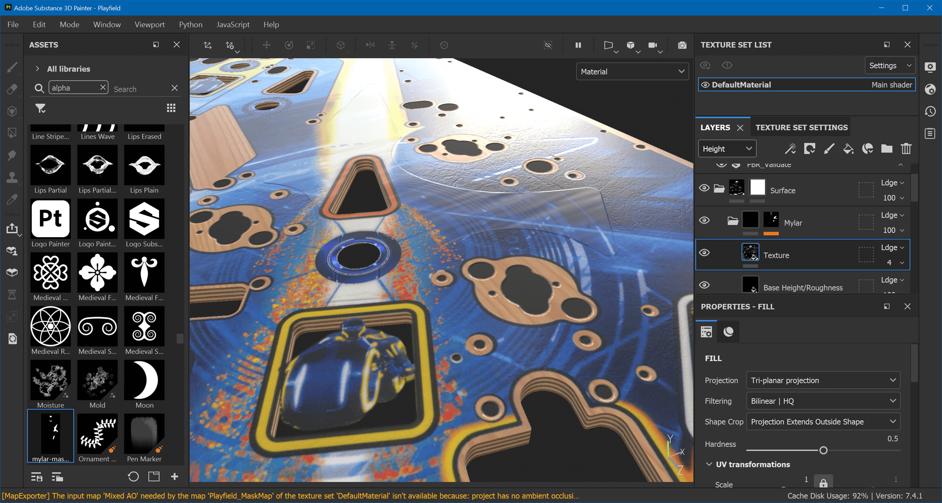Select the mylar-mask alpha thumbnail
This screenshot has width=942, height=503.
pos(51,434)
